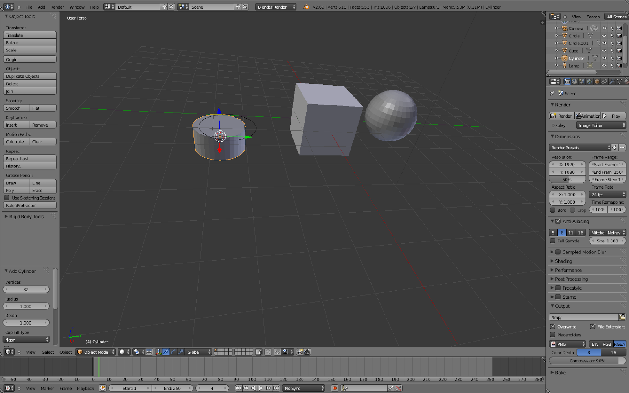Expand the Cylinder entry in the outliner
Image resolution: width=629 pixels, height=393 pixels.
pyautogui.click(x=556, y=58)
